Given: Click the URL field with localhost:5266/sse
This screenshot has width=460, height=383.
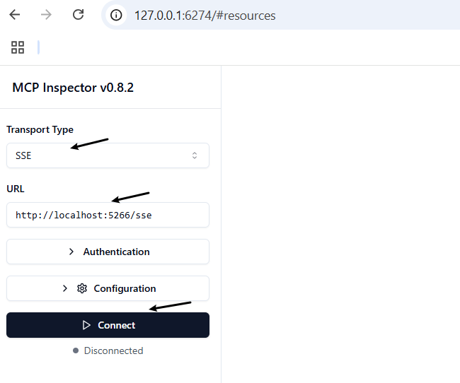Looking at the screenshot, I should 108,215.
